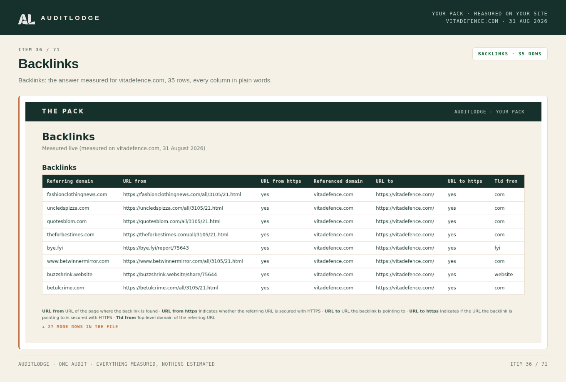566x382 pixels.
Task: Click the https://betulcrime.com/all/3105/21.html URL
Action: click(171, 288)
